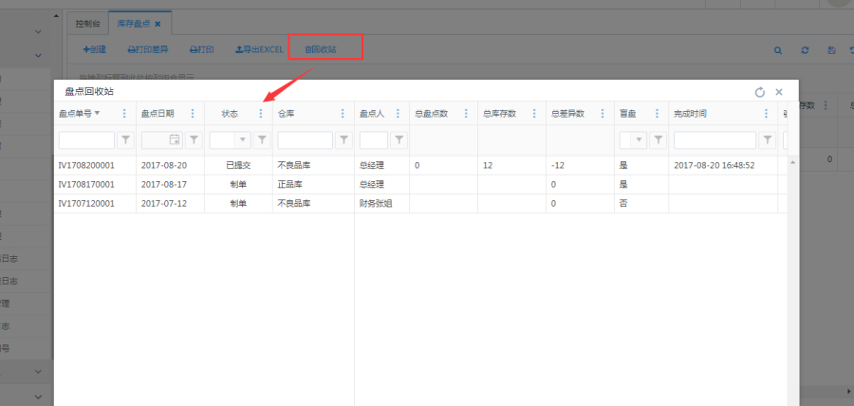
Task: Click the 导出EXCEL button
Action: coord(257,49)
